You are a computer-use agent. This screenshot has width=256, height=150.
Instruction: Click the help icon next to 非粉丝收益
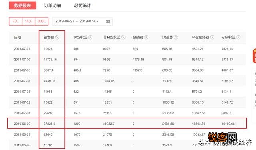click(124, 37)
